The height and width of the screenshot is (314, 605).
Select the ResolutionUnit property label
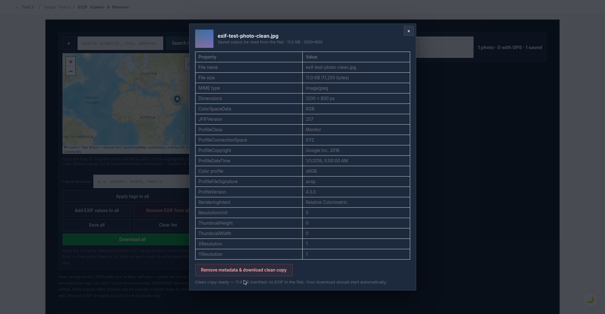pyautogui.click(x=213, y=213)
